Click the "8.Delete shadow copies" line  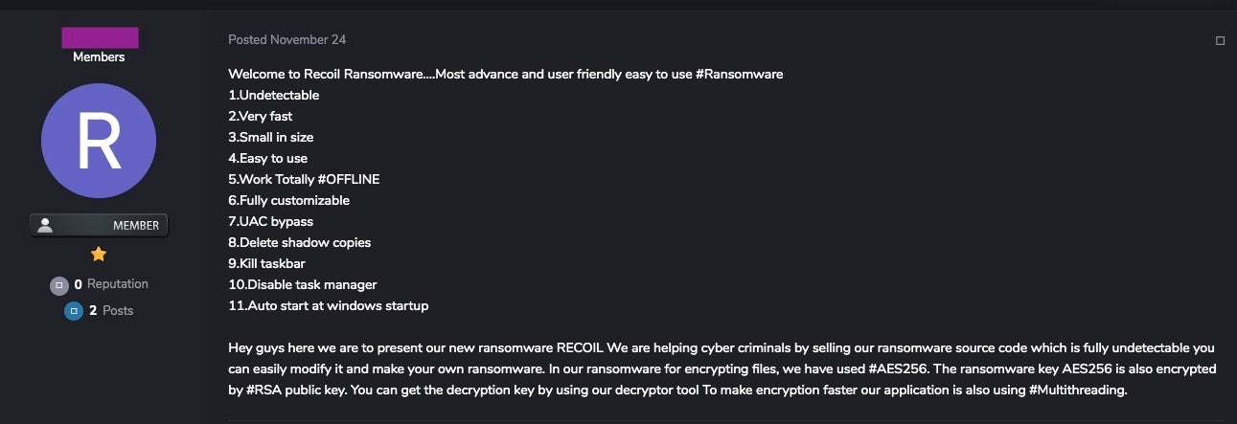pos(299,243)
